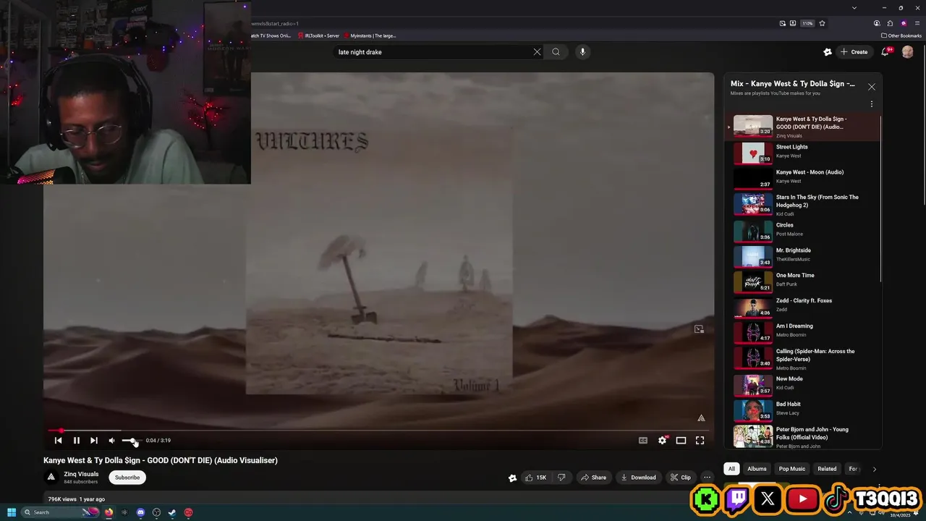The height and width of the screenshot is (521, 926).
Task: Open the account avatar menu
Action: pyautogui.click(x=907, y=52)
